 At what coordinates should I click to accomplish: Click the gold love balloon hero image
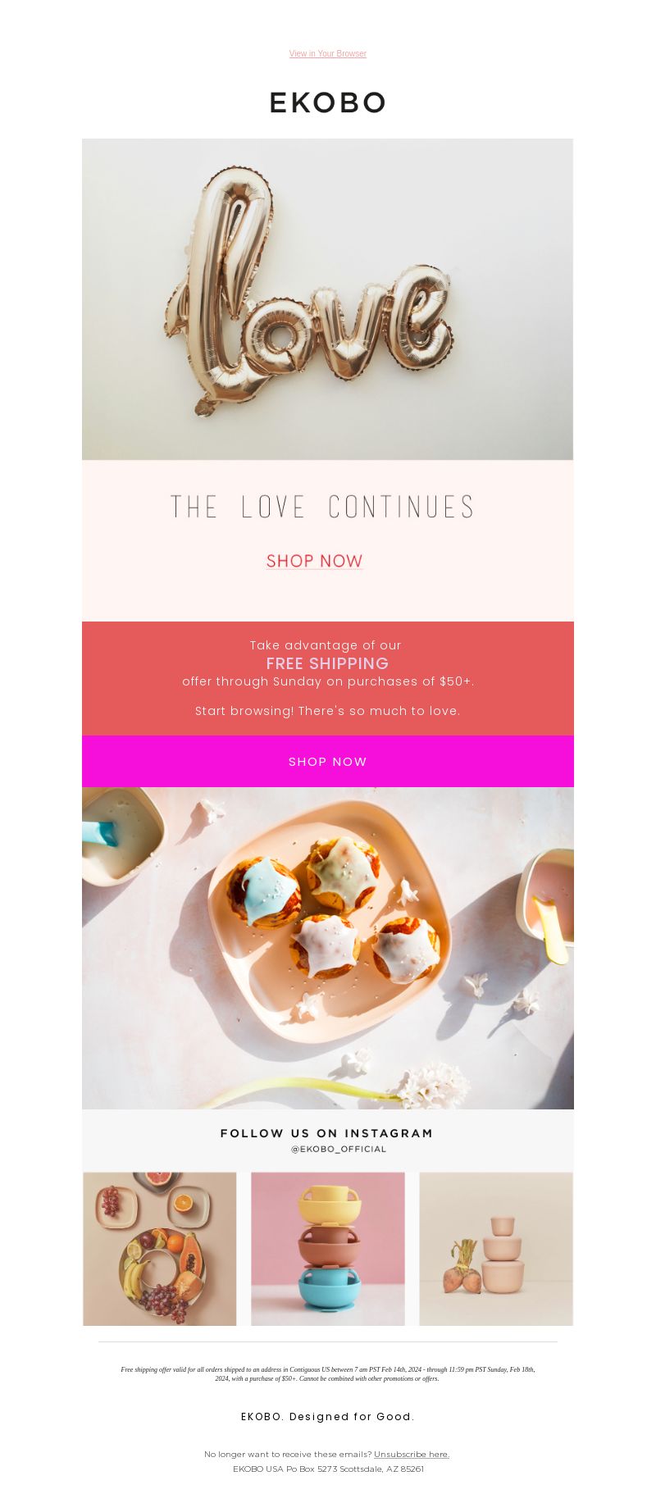328,299
